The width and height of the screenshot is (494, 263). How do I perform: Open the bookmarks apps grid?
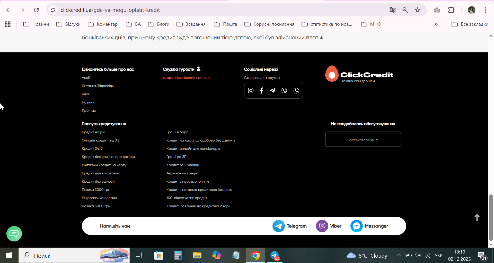(x=8, y=24)
